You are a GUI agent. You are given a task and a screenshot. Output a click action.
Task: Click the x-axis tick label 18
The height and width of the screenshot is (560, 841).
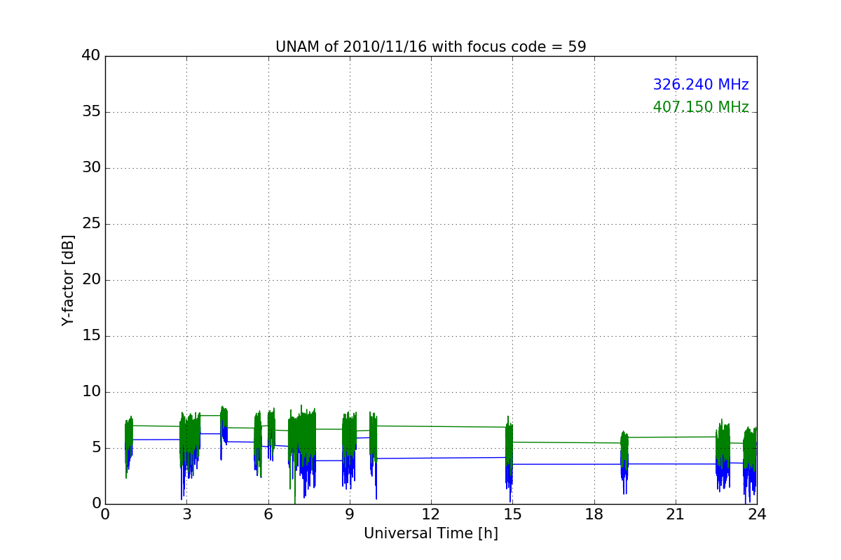click(594, 514)
